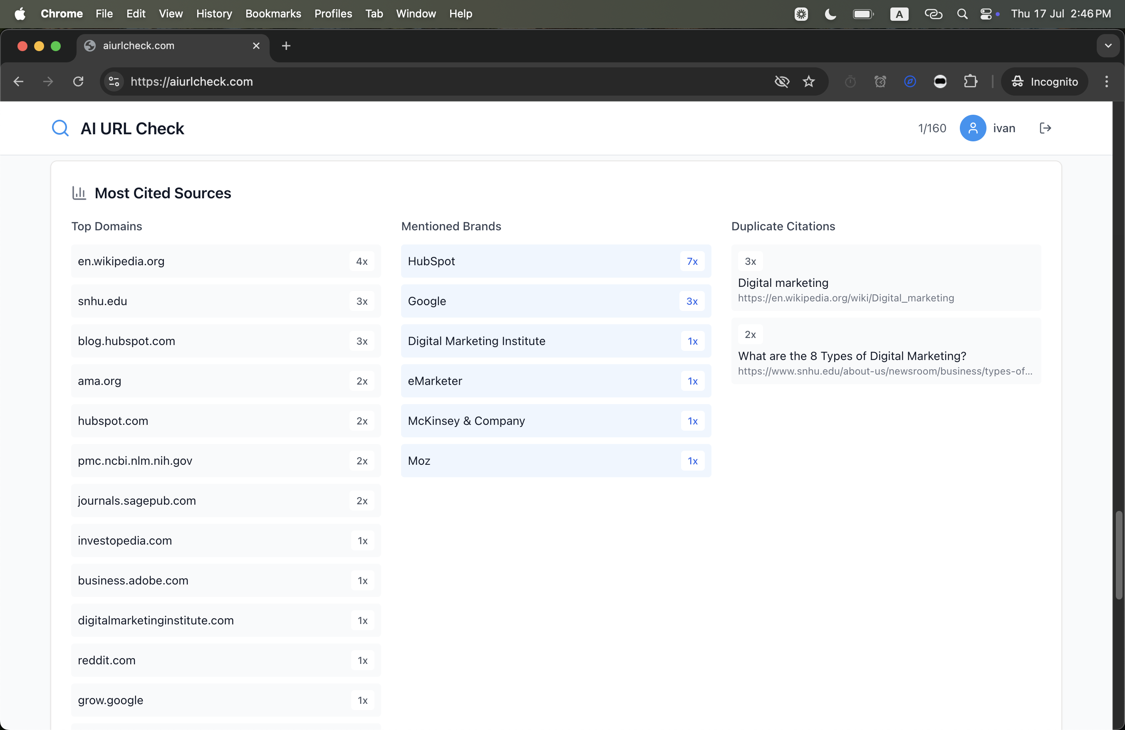Click the stopwatch extension icon
Viewport: 1125px width, 730px height.
pos(850,81)
